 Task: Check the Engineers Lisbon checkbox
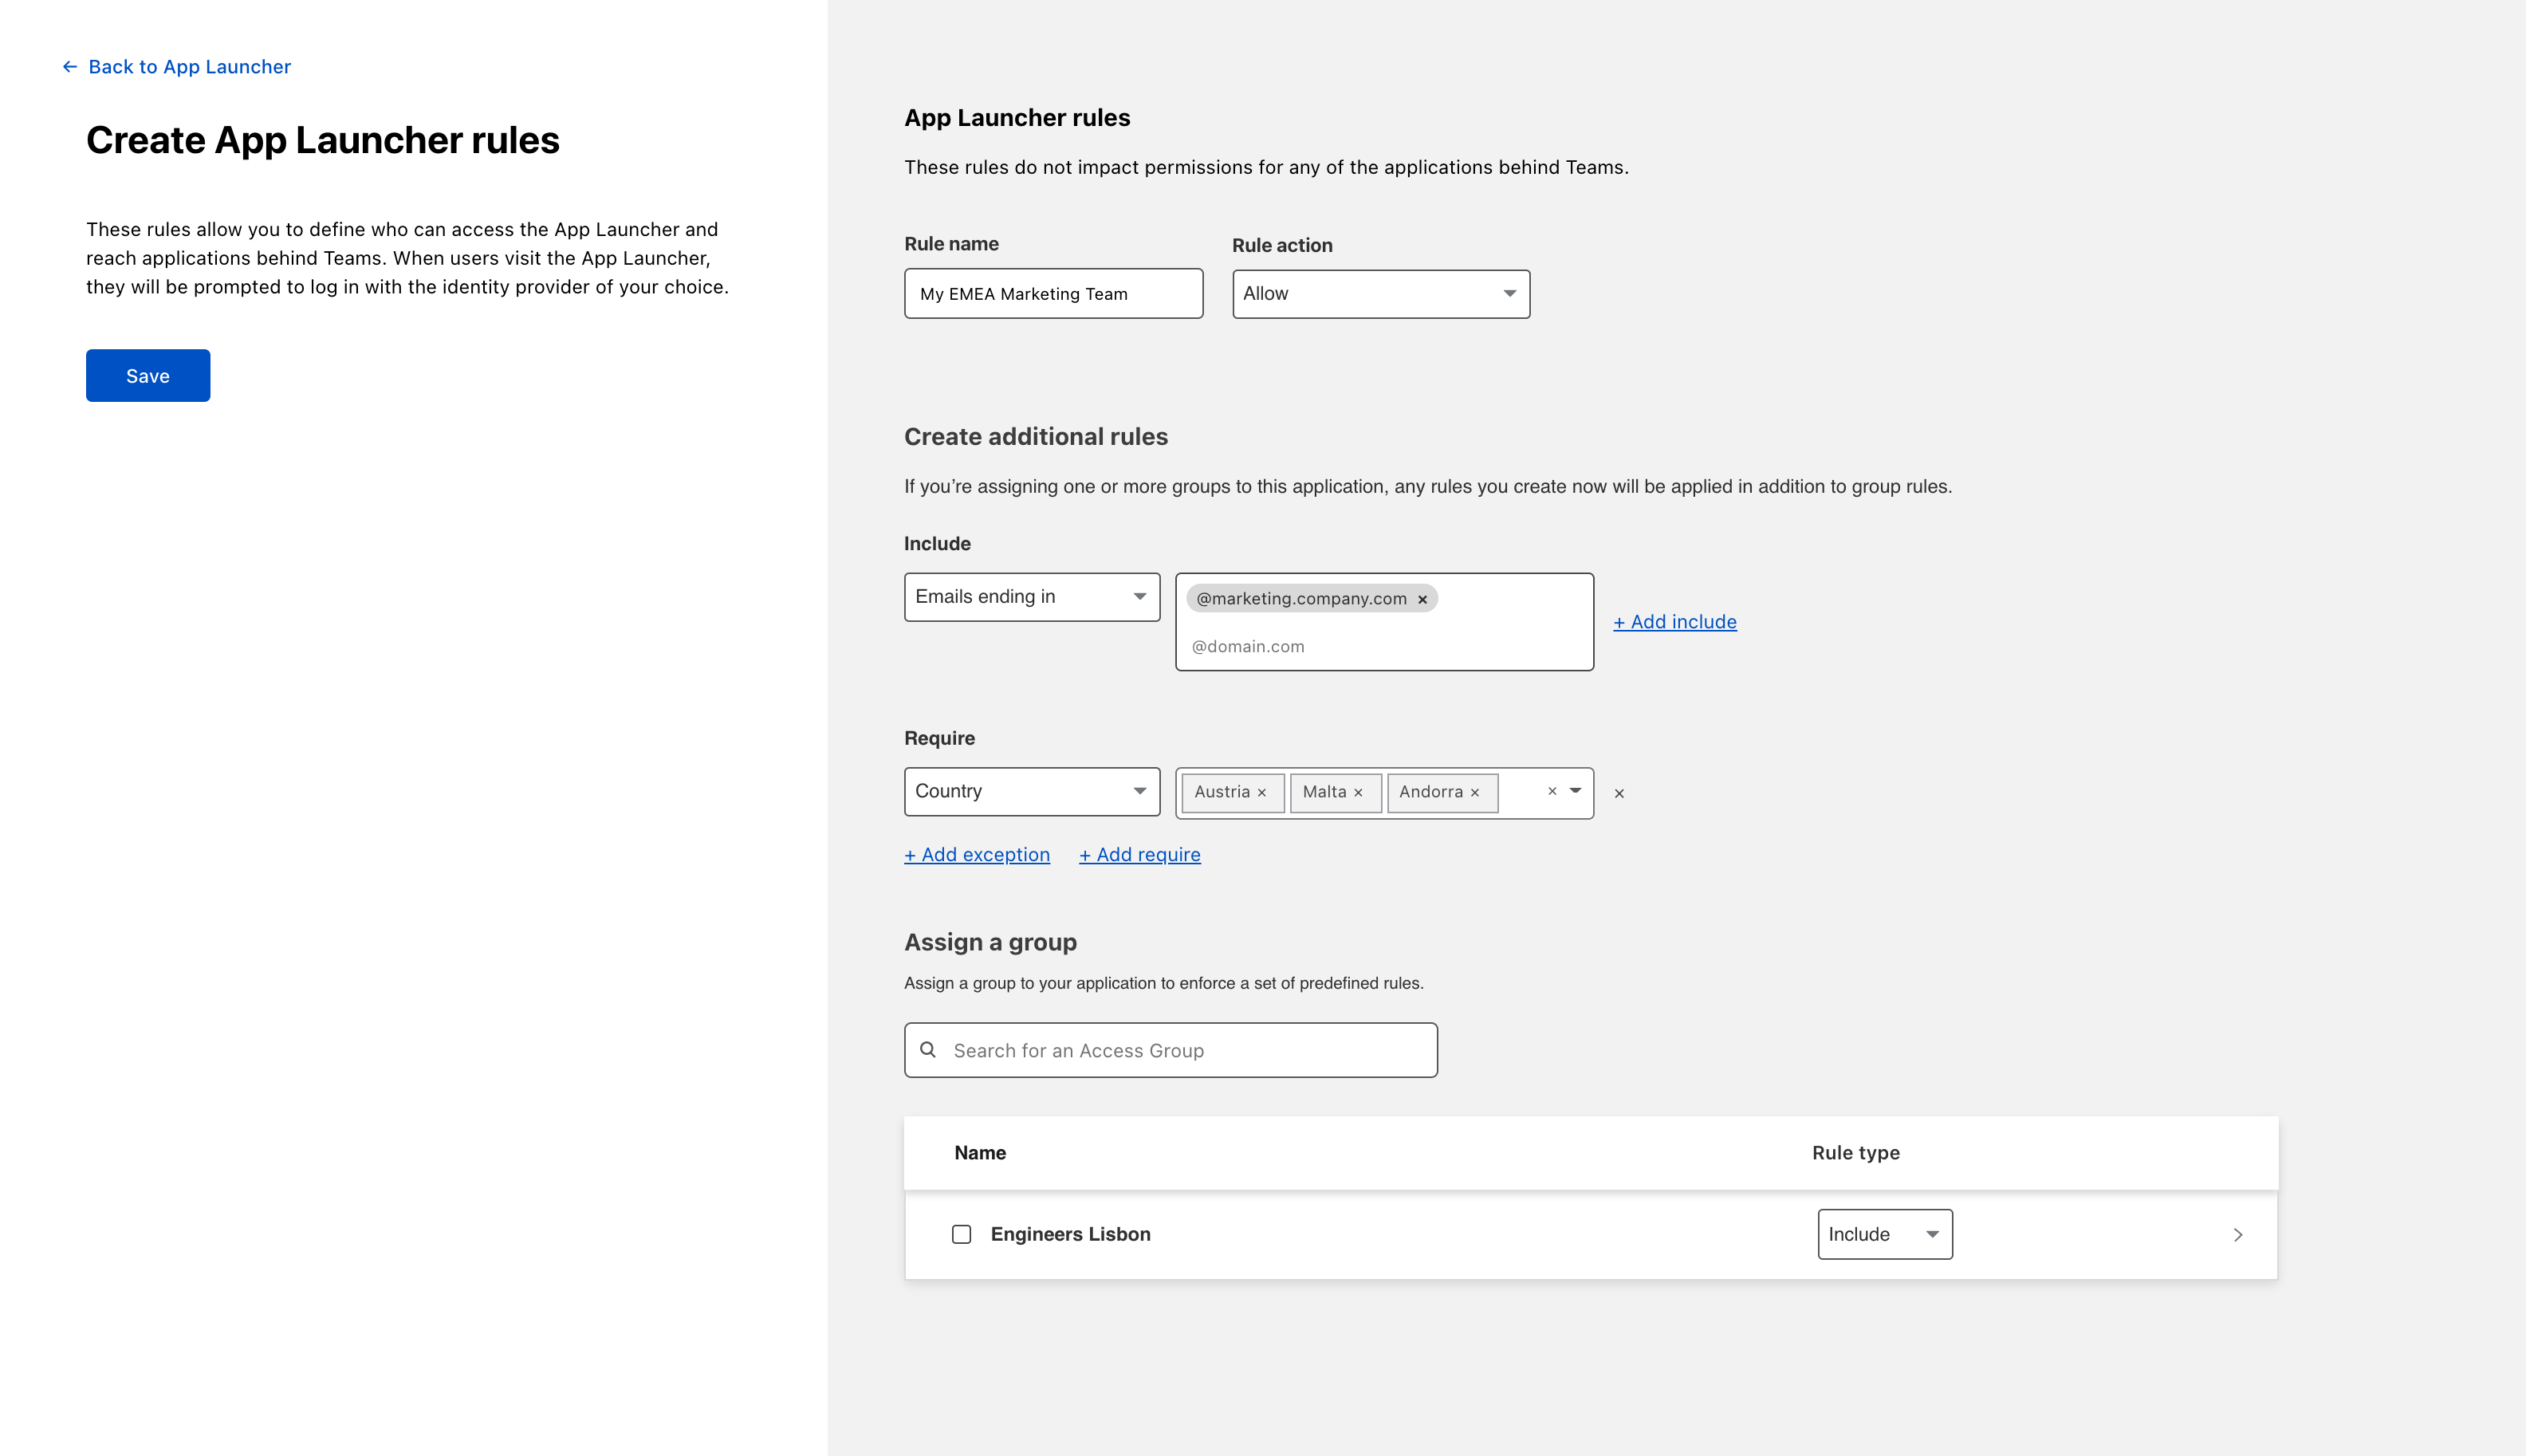point(961,1234)
